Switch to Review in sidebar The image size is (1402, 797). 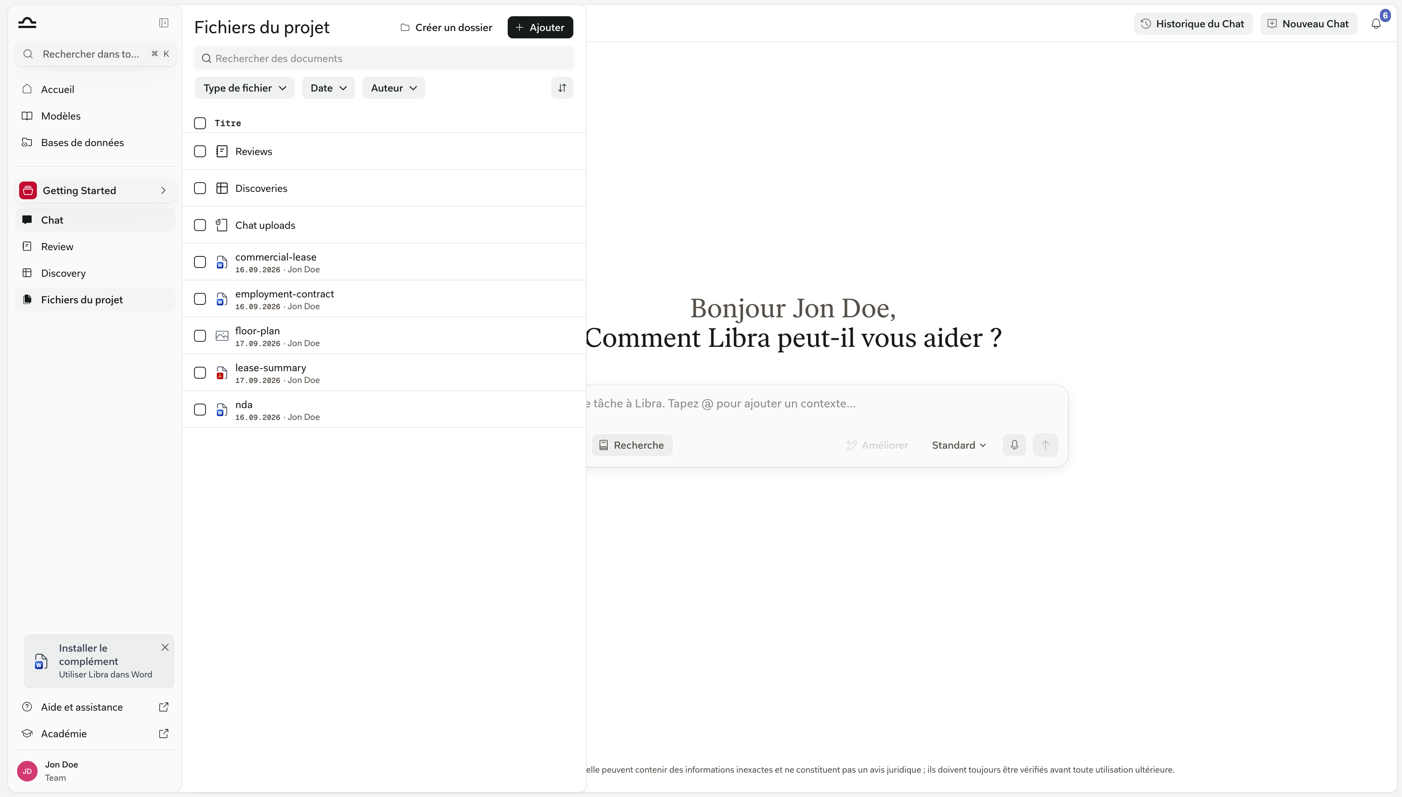(95, 246)
